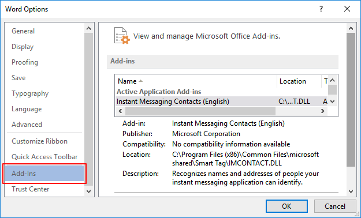The image size is (361, 218).
Task: Click the add-ins list vertical scrollbar thumb
Action: tap(333, 90)
